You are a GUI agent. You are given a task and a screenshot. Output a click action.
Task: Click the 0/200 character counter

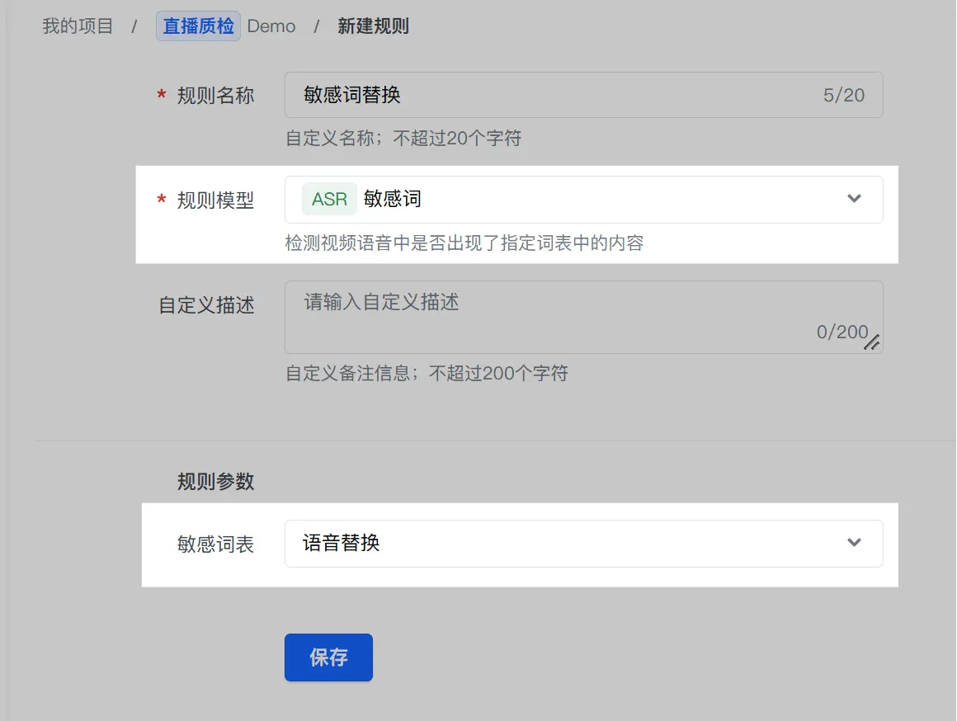[842, 332]
